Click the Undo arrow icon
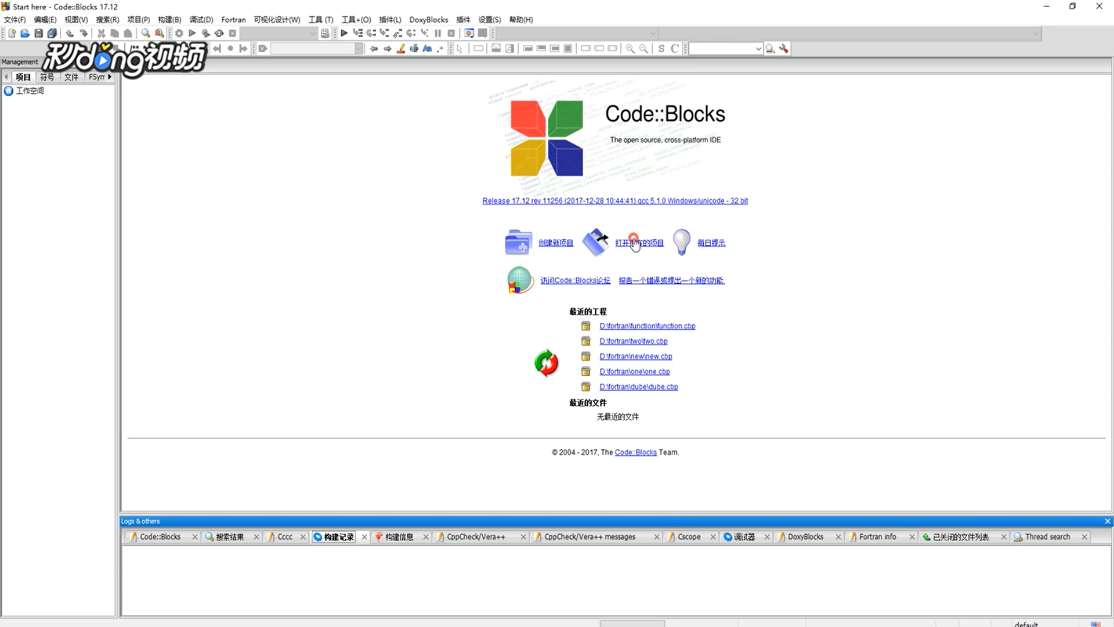This screenshot has height=627, width=1114. (70, 33)
